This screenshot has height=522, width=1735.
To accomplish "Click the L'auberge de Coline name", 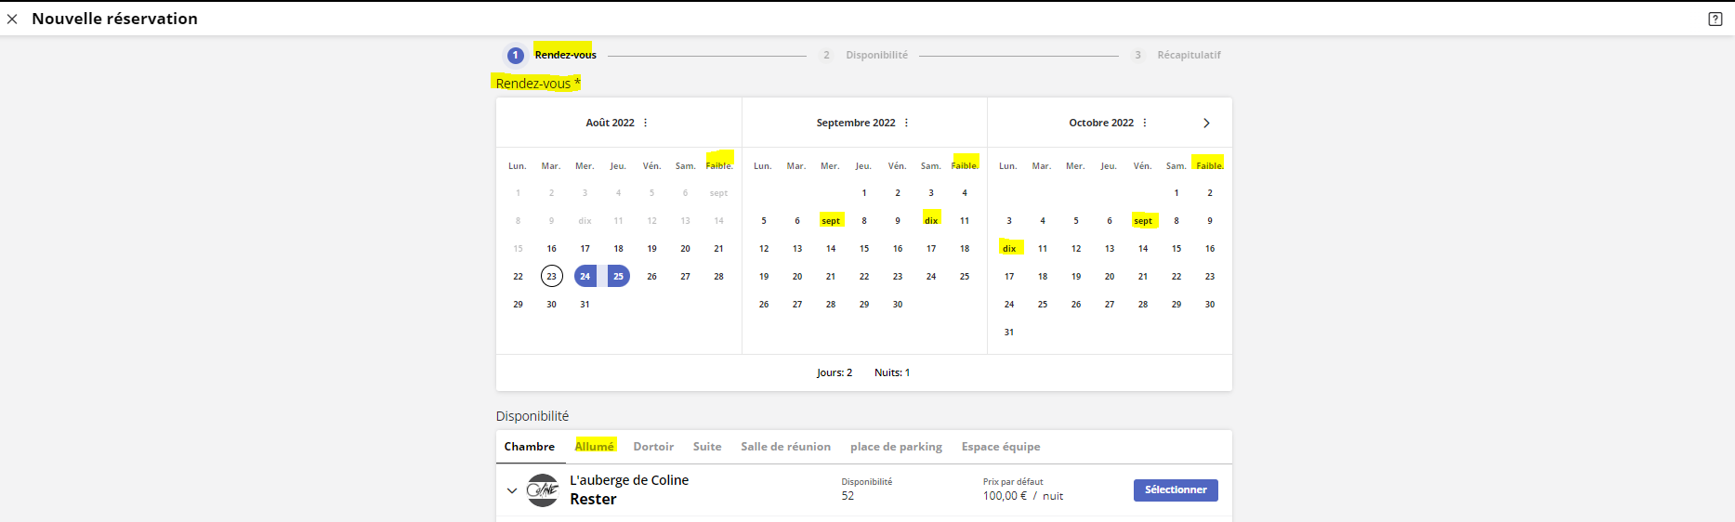I will (629, 480).
